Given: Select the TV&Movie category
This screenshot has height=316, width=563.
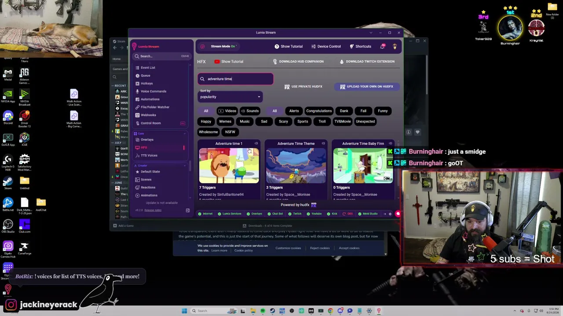Looking at the screenshot, I should pos(343,122).
